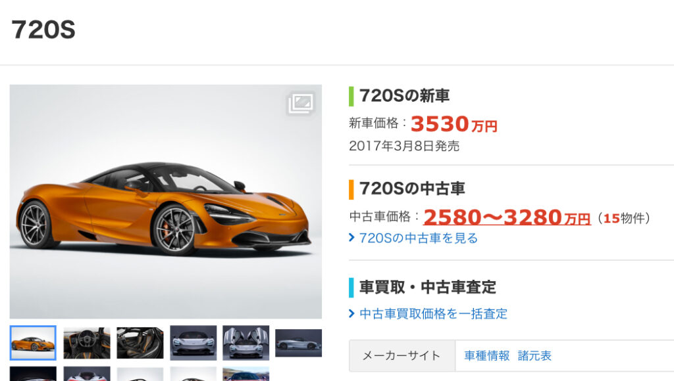Select the silver side view thumbnail
The width and height of the screenshot is (674, 381).
click(x=299, y=343)
